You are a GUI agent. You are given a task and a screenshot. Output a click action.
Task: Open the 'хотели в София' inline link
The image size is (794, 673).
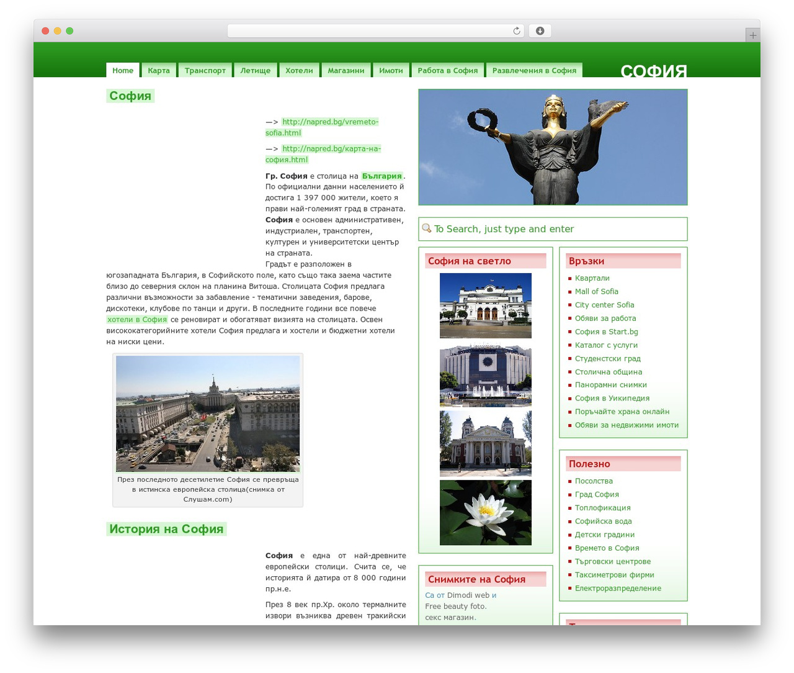(x=137, y=319)
